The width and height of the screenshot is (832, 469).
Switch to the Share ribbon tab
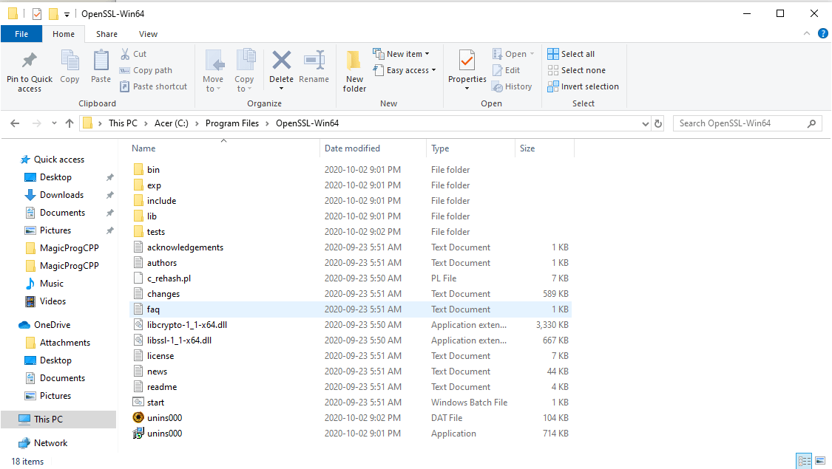click(x=106, y=34)
